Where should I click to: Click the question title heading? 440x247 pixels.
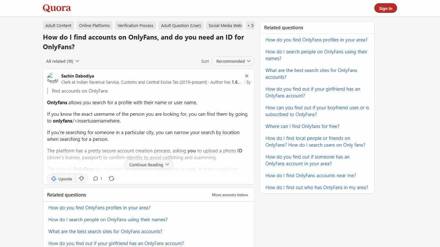(143, 42)
